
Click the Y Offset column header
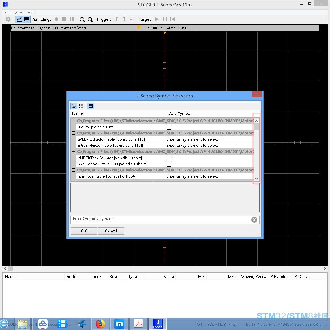click(309, 277)
